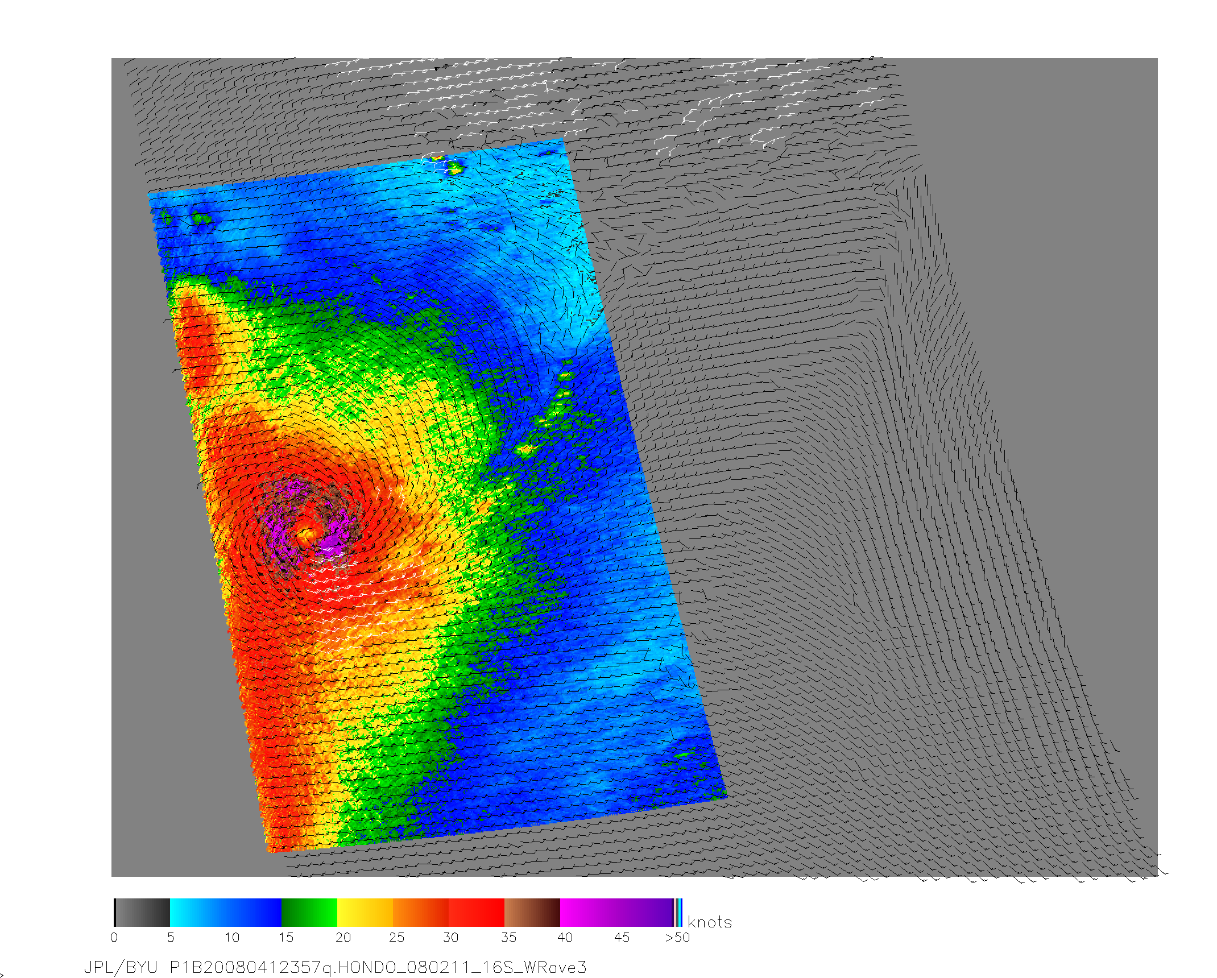Click the '>50' colorbar tick label

677,937
